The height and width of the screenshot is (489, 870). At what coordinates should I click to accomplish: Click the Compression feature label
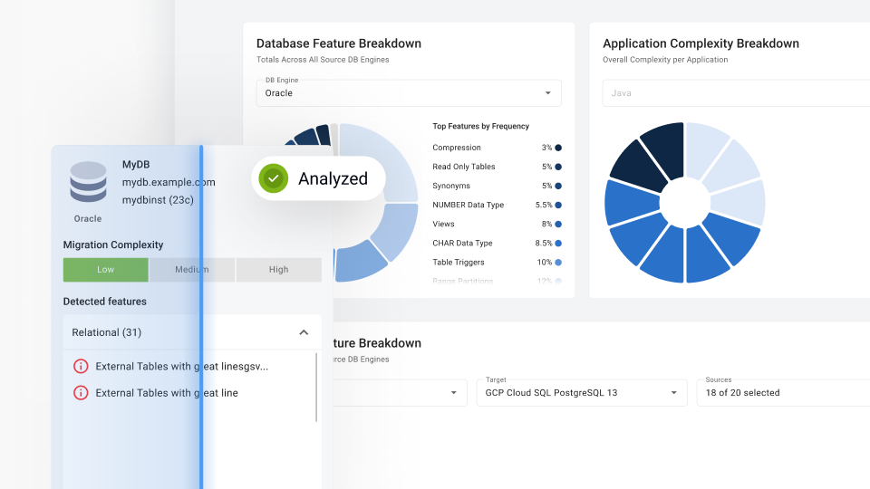coord(457,148)
